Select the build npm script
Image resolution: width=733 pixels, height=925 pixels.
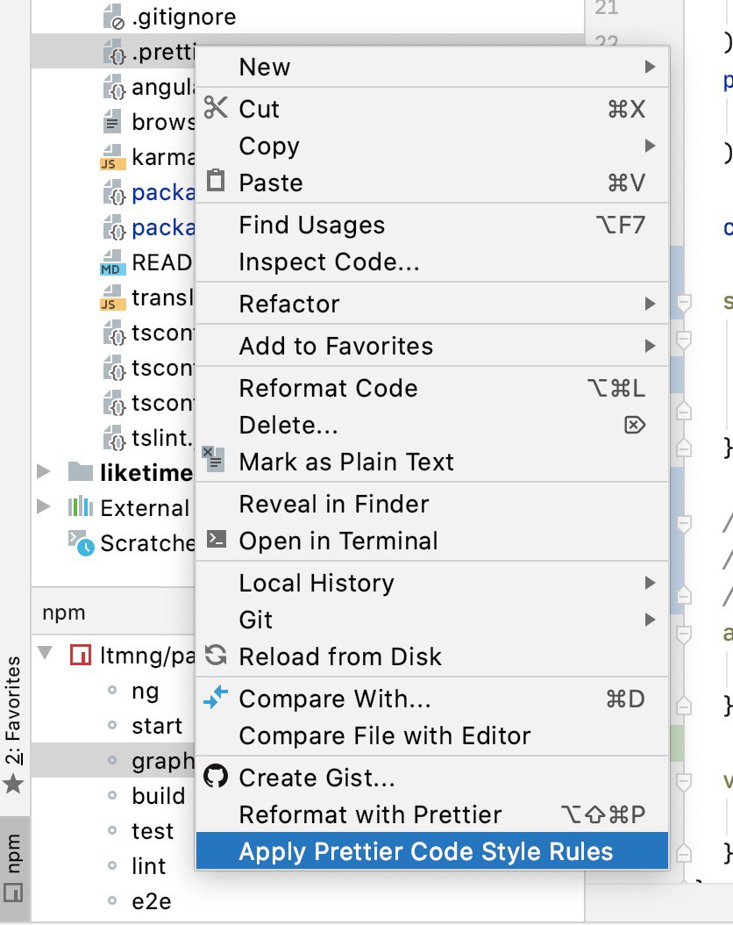(x=158, y=796)
